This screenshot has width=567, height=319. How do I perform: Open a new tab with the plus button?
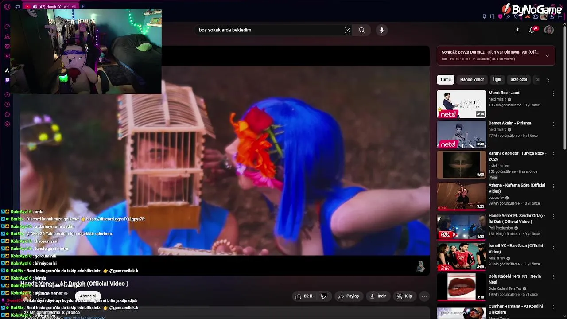83,7
